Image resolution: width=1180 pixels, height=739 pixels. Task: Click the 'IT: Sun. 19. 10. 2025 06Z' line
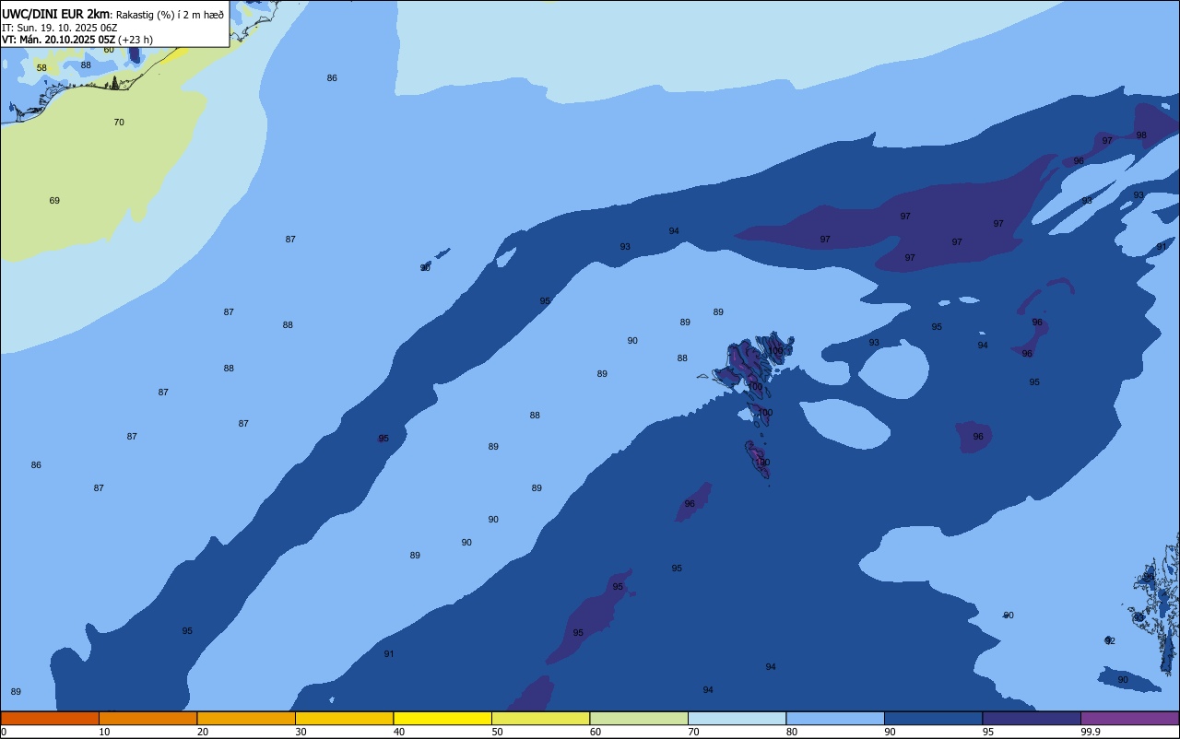click(x=59, y=28)
